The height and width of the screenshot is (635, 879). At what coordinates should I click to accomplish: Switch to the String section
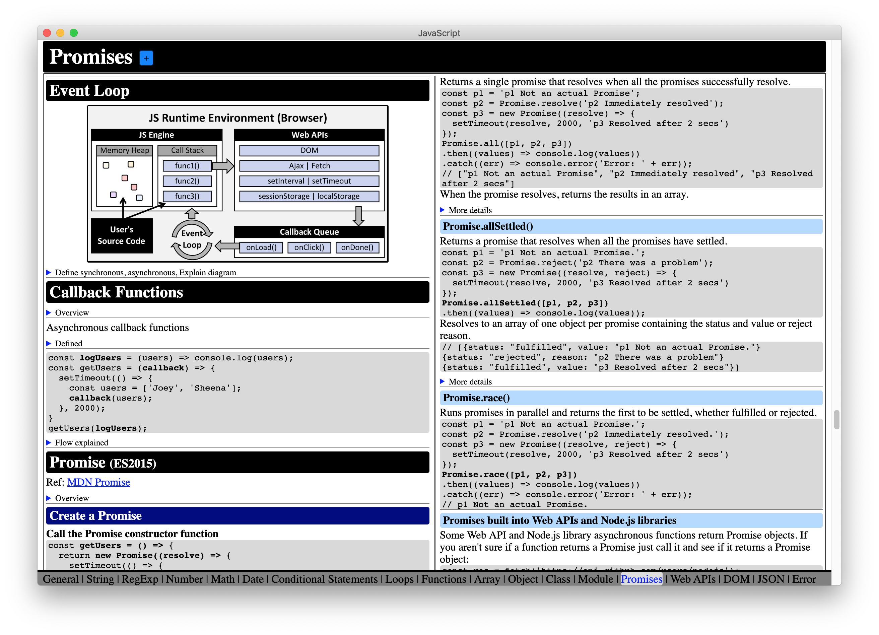[100, 579]
